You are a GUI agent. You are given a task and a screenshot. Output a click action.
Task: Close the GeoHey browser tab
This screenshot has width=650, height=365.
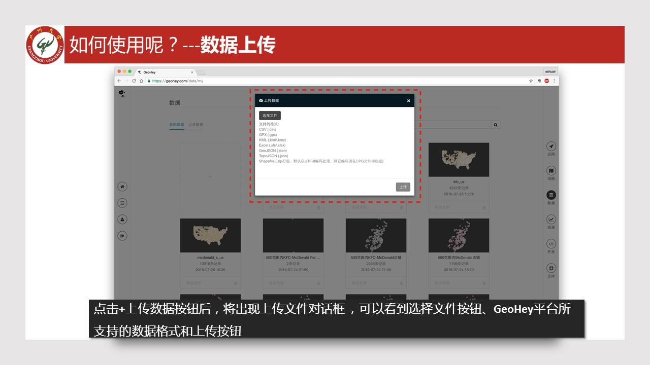[x=192, y=72]
